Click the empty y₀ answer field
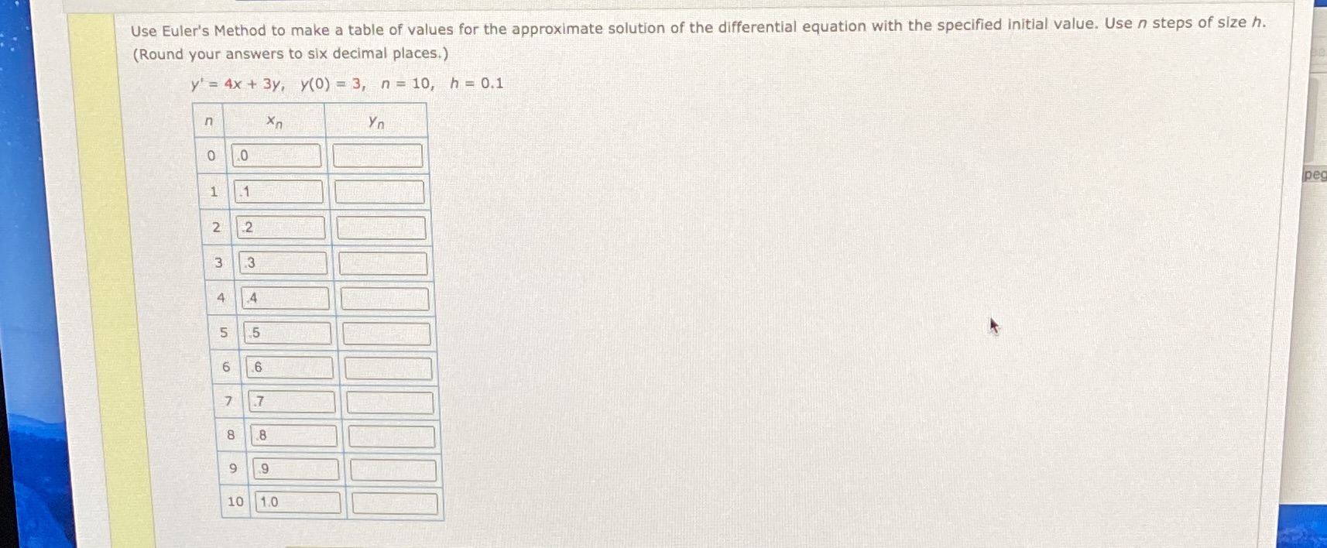Image resolution: width=1327 pixels, height=548 pixels. pos(377,155)
